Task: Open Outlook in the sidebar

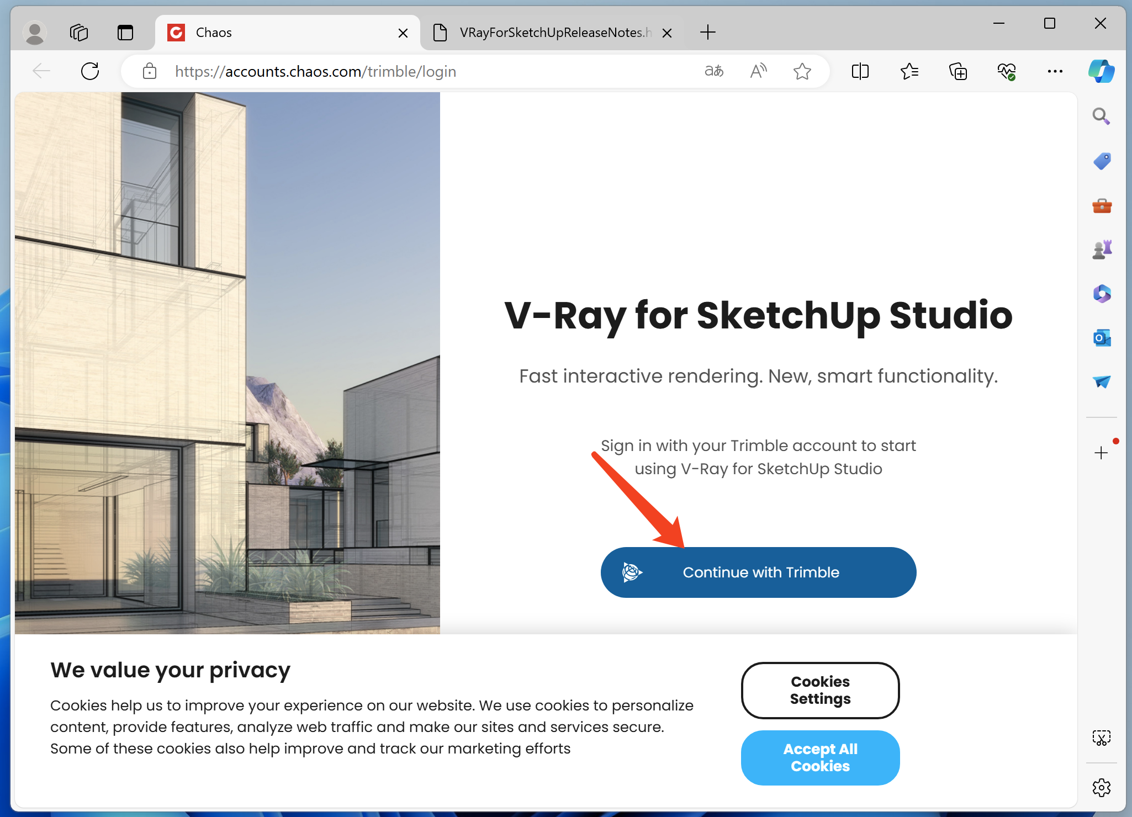Action: pyautogui.click(x=1102, y=338)
